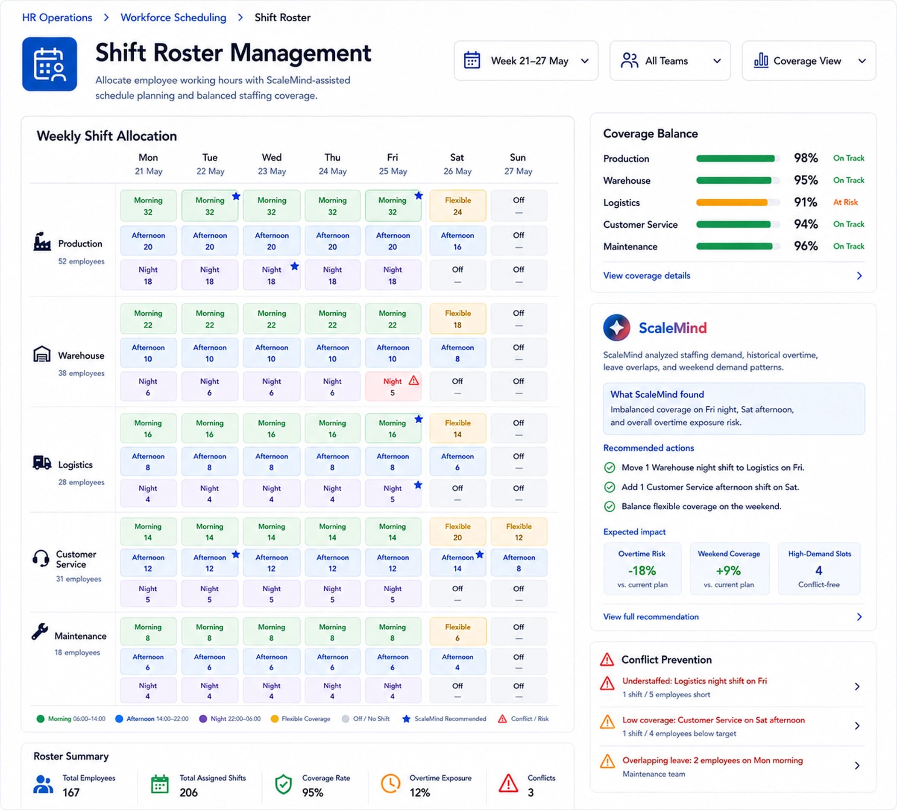Click the Maintenance 96% coverage bar

pos(738,246)
